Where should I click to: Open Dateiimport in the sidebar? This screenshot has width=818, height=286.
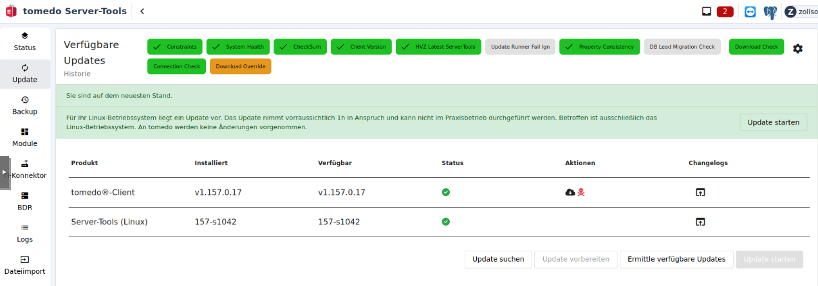tap(24, 265)
